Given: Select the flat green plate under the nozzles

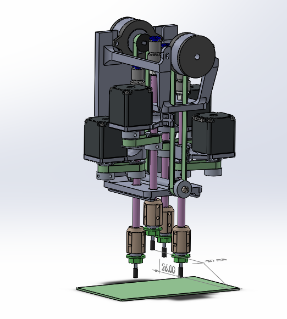Looking at the screenshot, I should (x=158, y=288).
